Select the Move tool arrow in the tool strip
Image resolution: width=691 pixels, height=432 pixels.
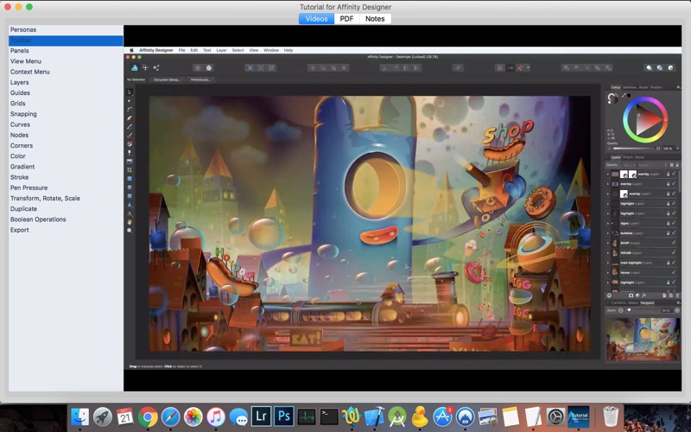pos(129,92)
